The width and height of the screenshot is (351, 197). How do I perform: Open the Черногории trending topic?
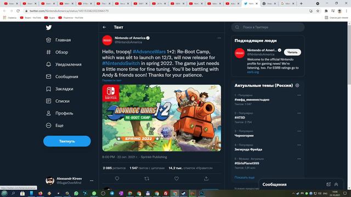tap(244, 136)
